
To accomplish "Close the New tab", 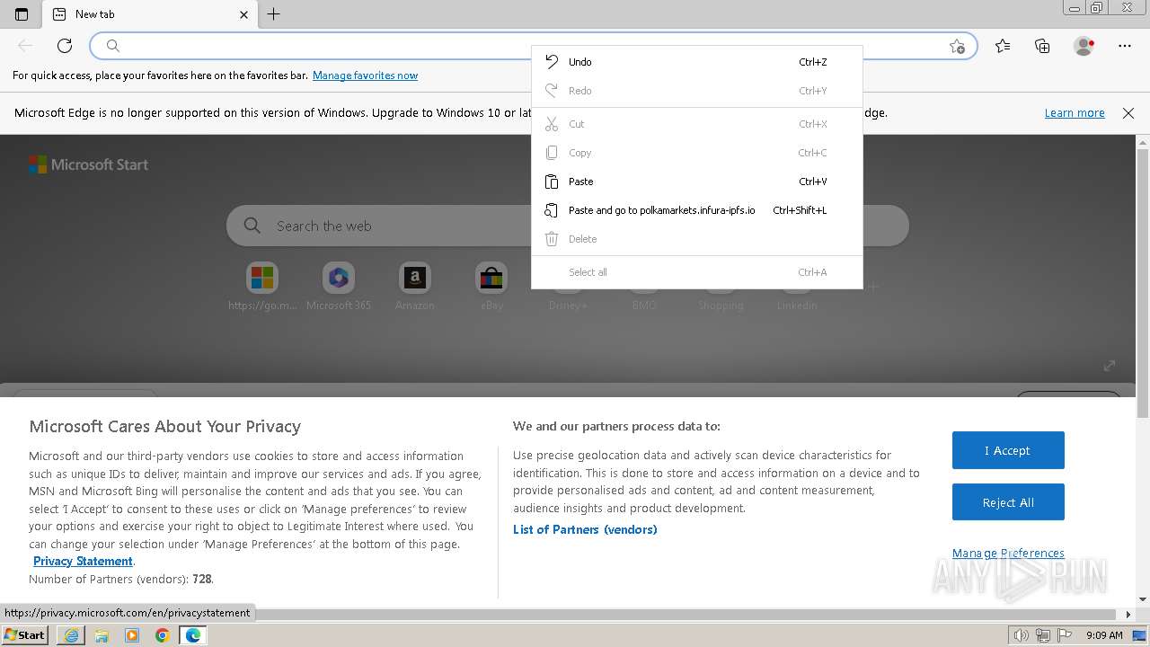I will [244, 14].
